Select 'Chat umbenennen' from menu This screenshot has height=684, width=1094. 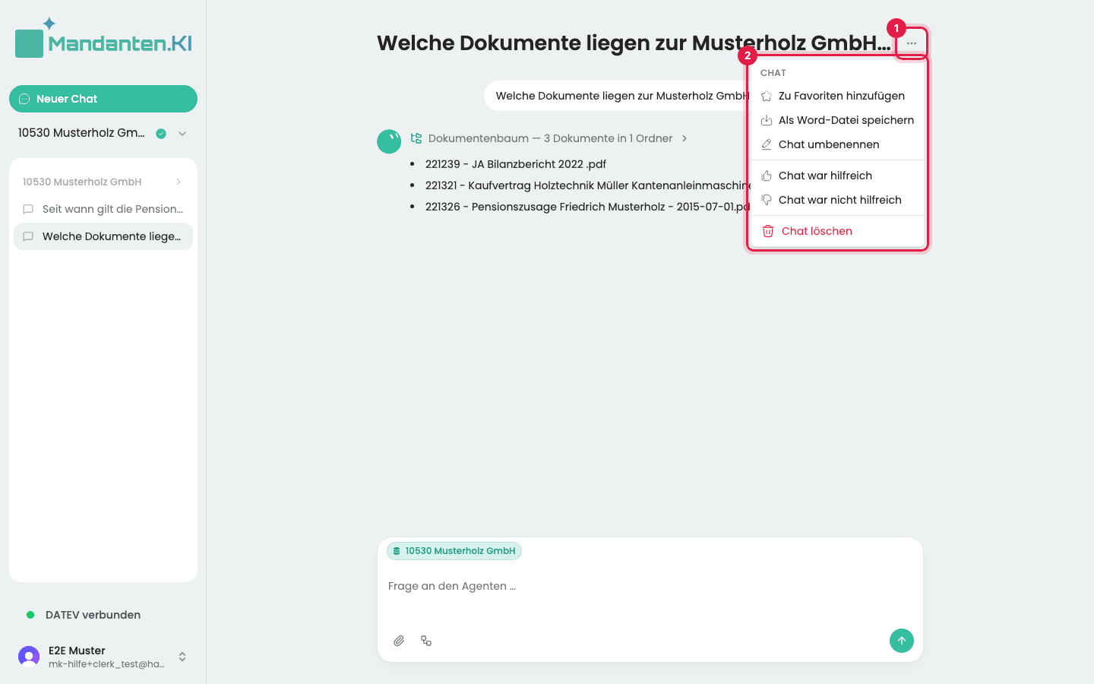[x=837, y=145]
